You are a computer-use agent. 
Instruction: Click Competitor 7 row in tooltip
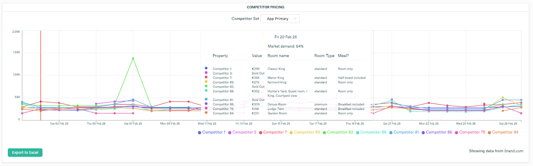click(285, 78)
